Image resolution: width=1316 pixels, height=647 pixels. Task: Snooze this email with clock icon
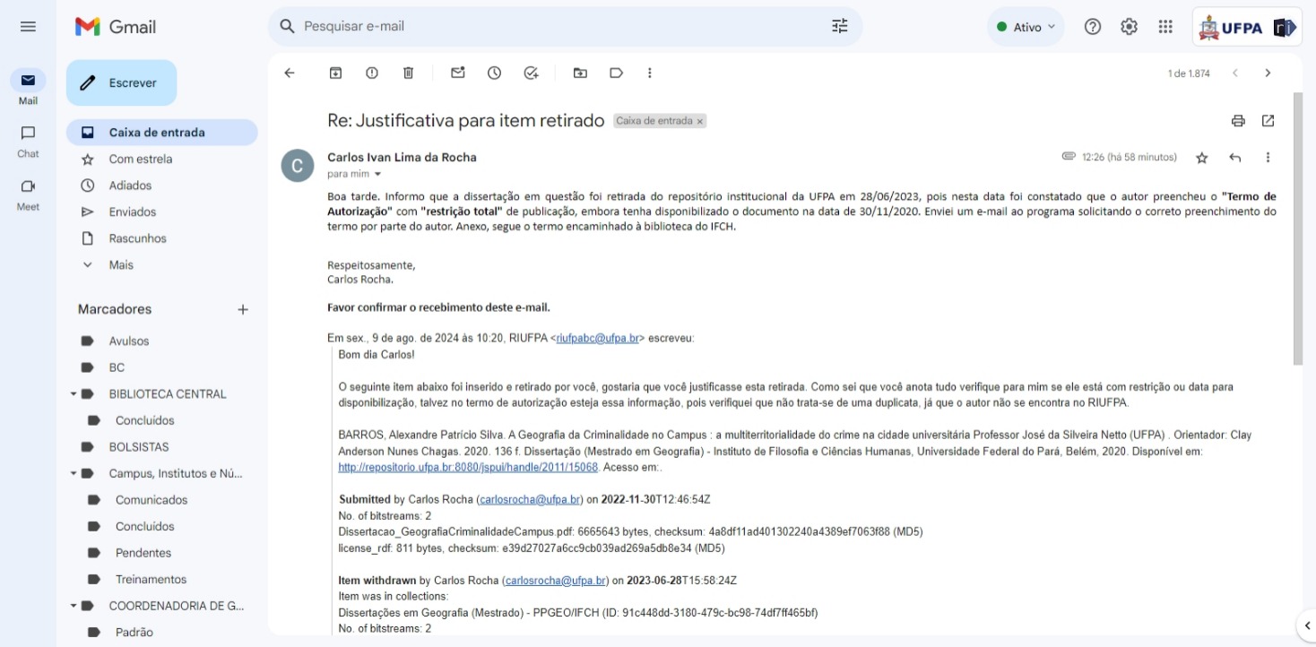494,73
